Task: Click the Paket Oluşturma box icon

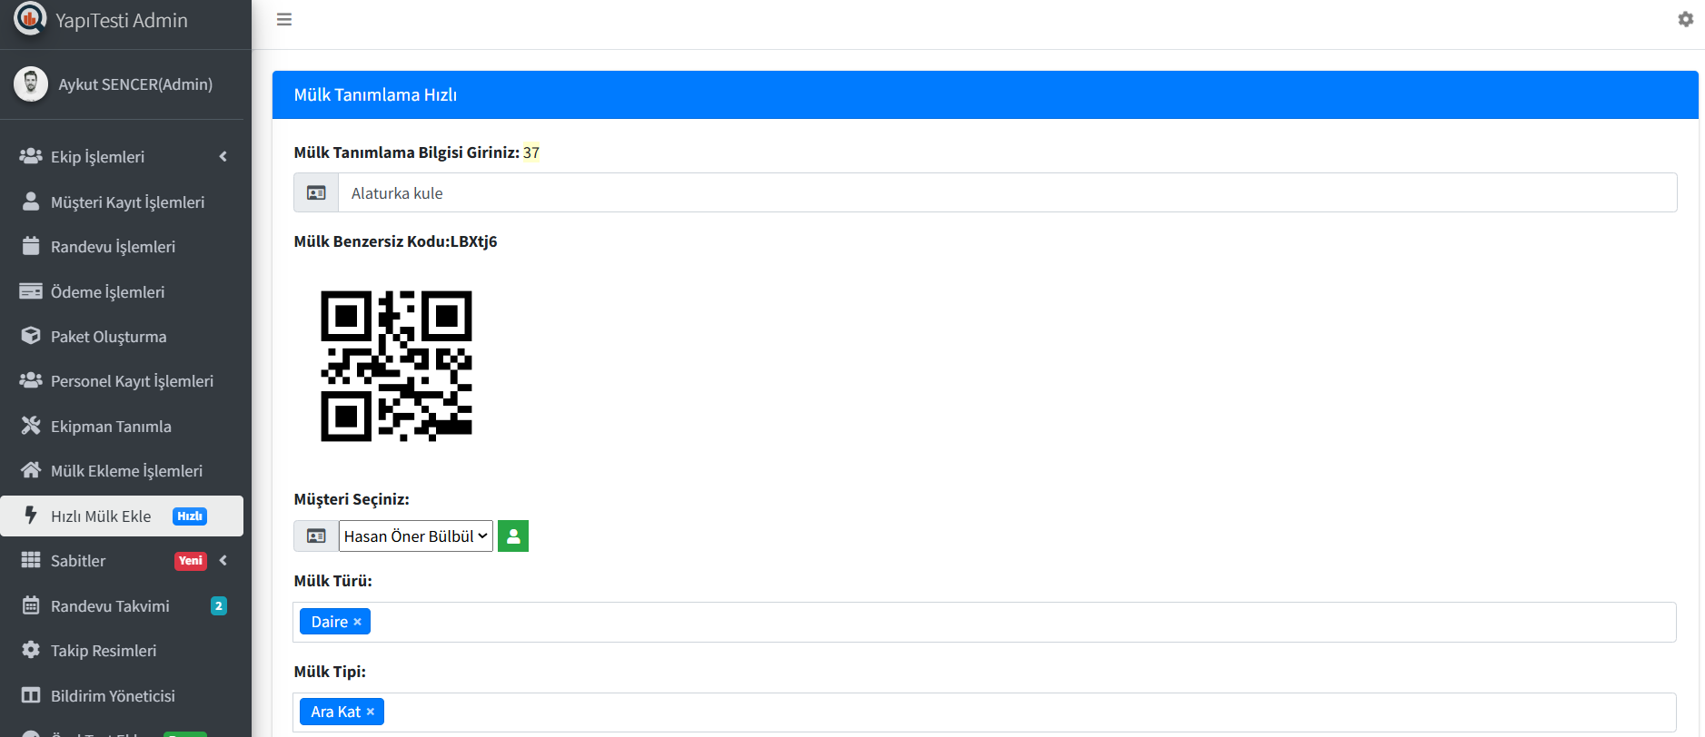Action: (x=31, y=336)
